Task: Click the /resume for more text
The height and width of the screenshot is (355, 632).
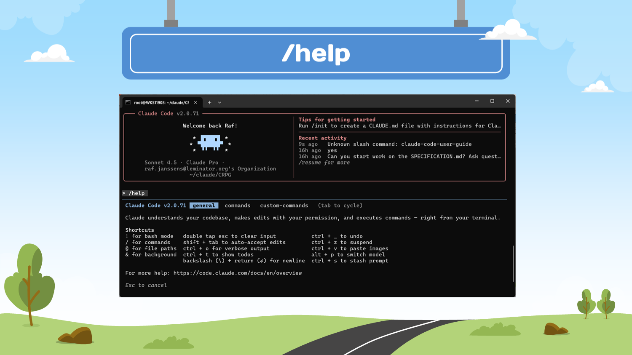Action: pyautogui.click(x=324, y=163)
